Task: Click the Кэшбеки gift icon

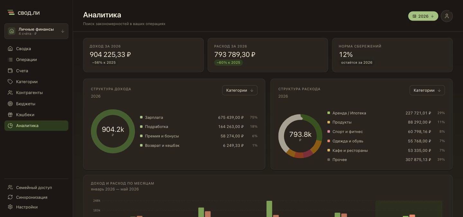Action: tap(10, 115)
